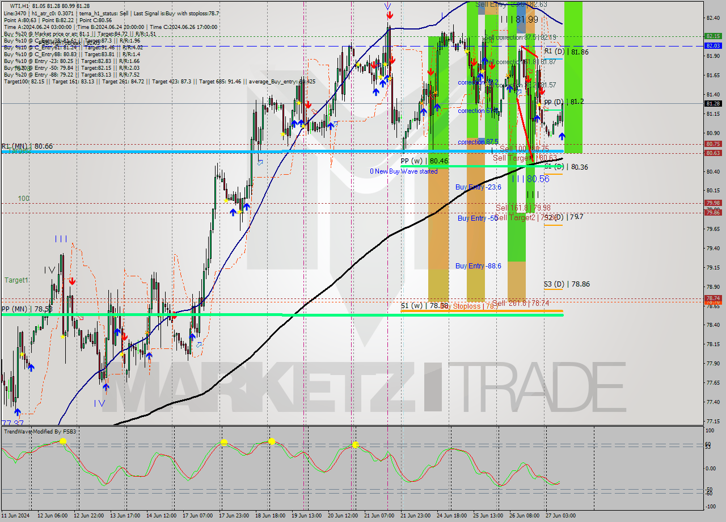
Task: Click the 'Time A:2024.06.24 03:00:00' info line
Action: pos(37,27)
